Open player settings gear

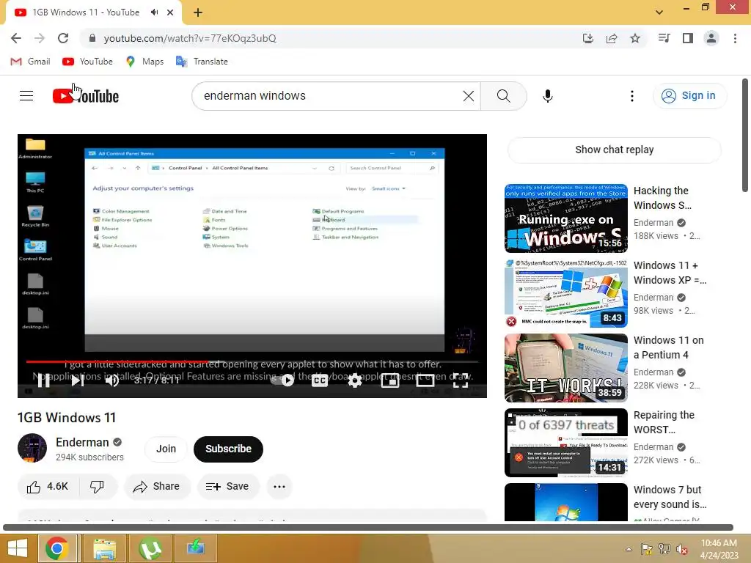[355, 380]
